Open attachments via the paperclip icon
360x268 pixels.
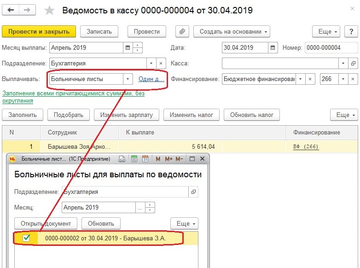coord(182,31)
